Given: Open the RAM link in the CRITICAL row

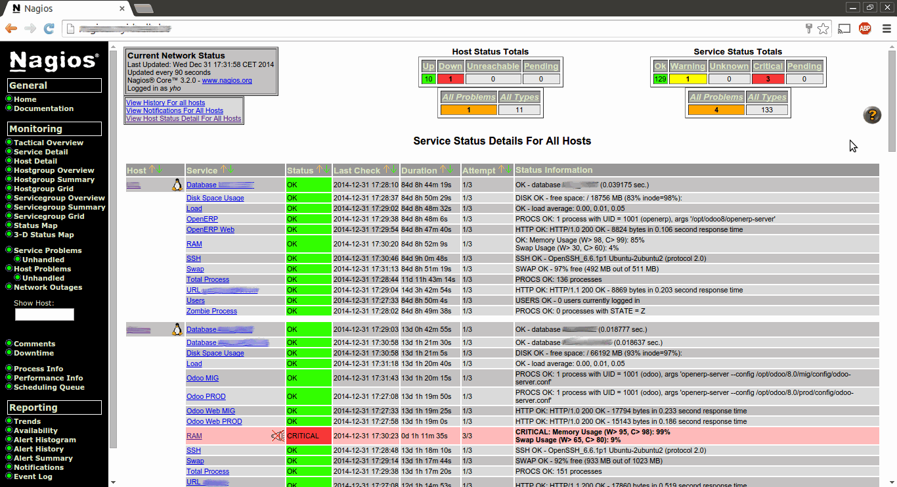Looking at the screenshot, I should (194, 436).
